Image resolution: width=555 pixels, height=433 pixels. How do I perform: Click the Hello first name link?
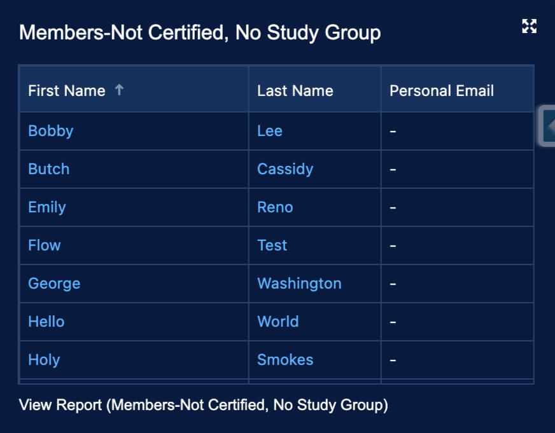[46, 322]
